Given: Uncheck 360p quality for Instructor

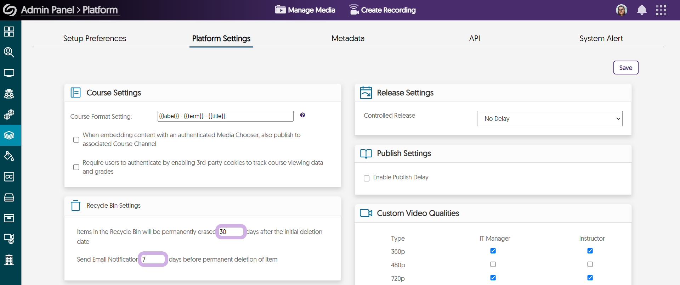Looking at the screenshot, I should coord(590,251).
